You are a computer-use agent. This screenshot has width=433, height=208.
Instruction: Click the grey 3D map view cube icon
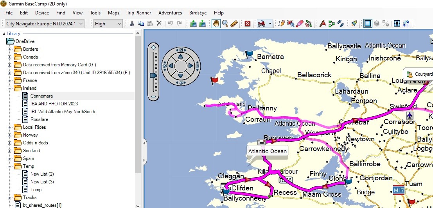377,24
